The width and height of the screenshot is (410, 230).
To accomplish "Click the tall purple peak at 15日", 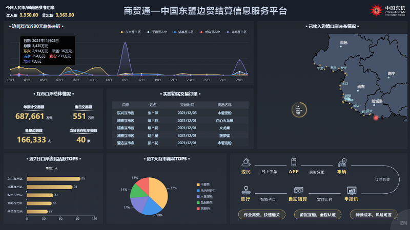I will point(125,43).
